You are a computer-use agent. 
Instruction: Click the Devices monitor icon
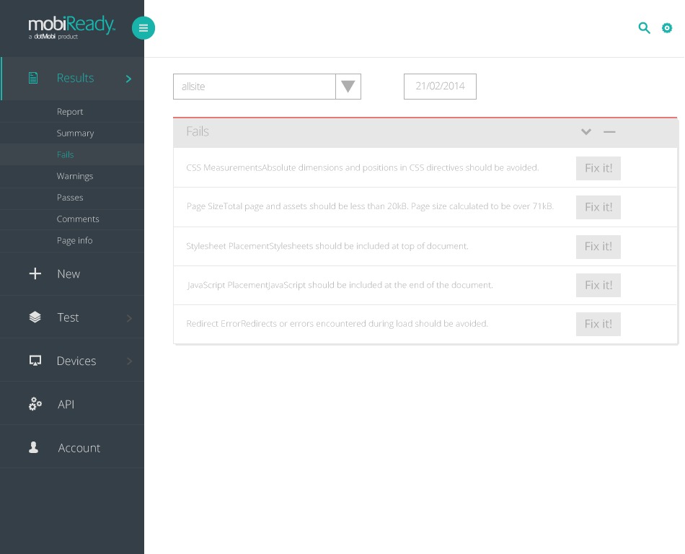pyautogui.click(x=35, y=360)
